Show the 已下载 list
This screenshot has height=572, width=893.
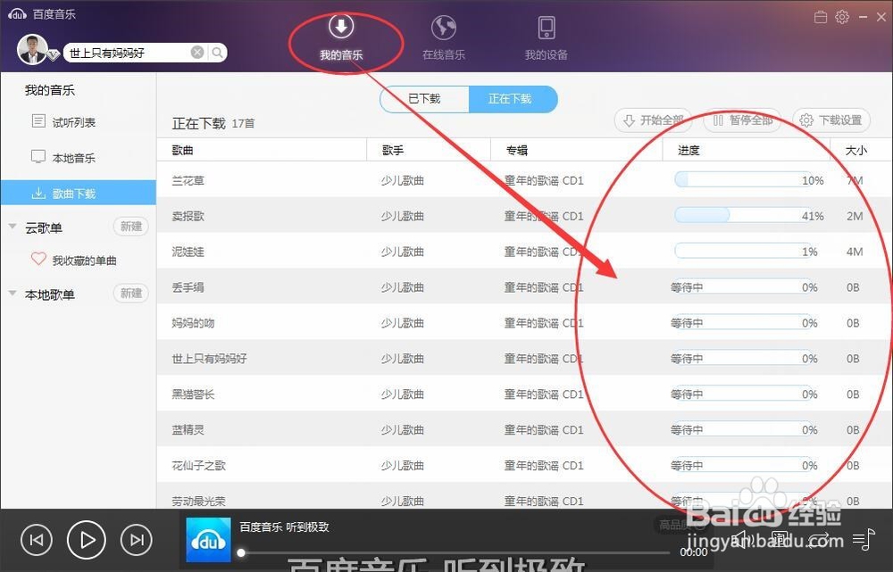click(x=424, y=99)
